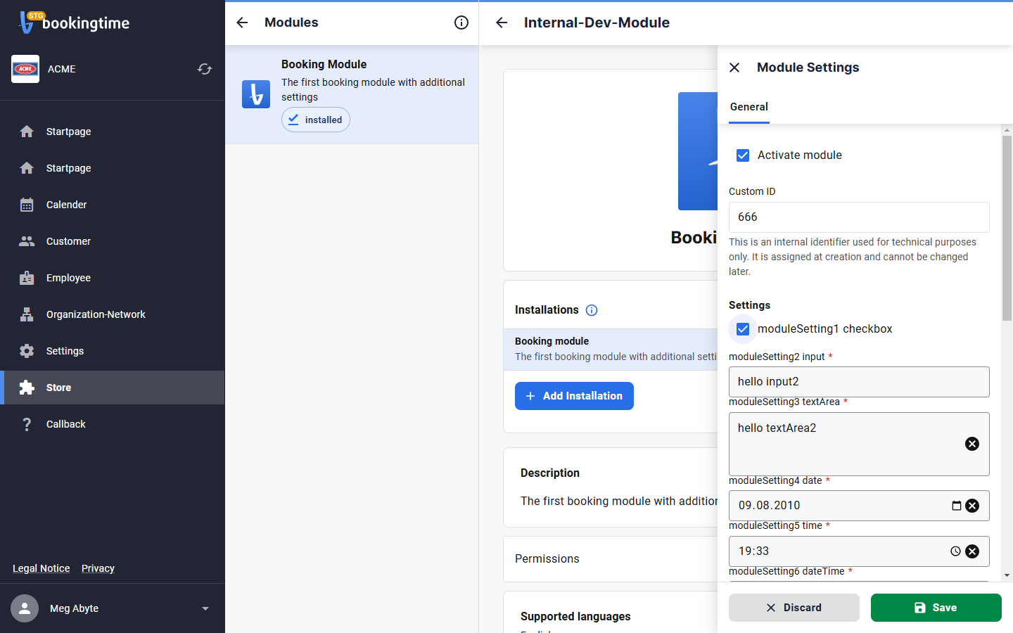Click the Modules info icon
The width and height of the screenshot is (1013, 633).
coord(461,23)
